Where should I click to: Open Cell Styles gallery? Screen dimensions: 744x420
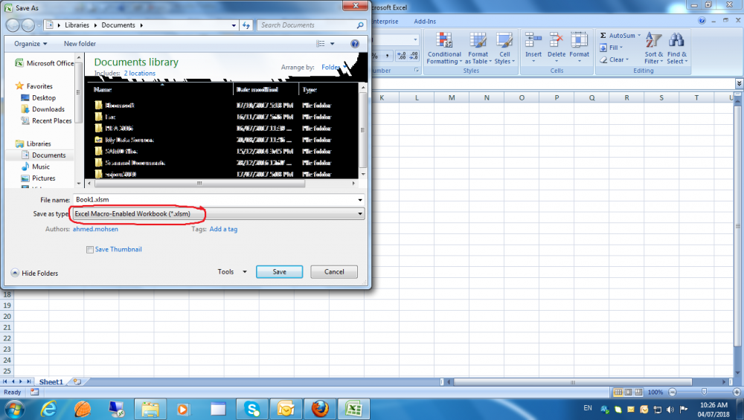504,48
